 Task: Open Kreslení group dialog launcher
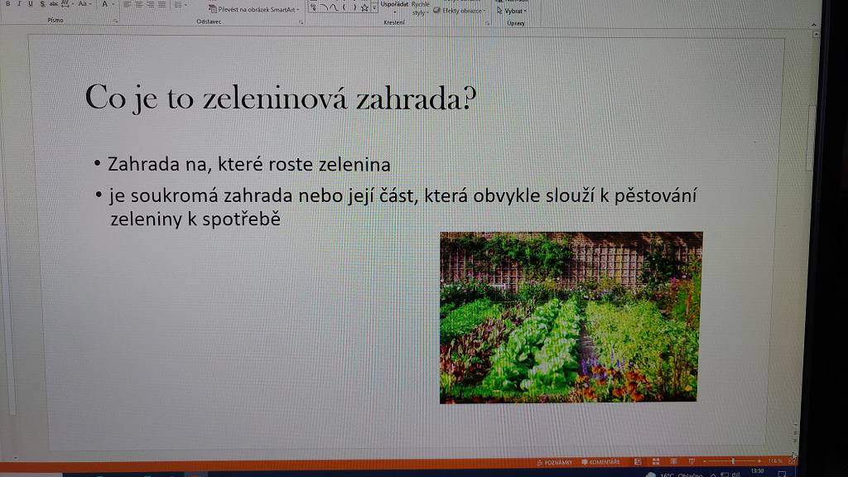(x=487, y=23)
